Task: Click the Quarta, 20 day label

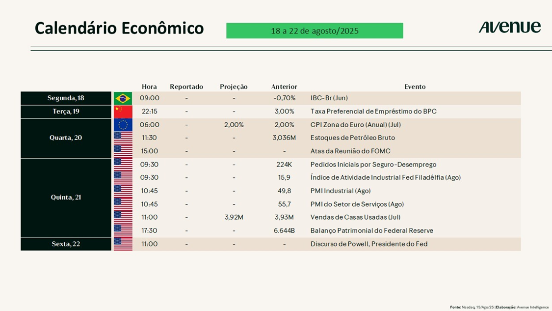Action: (x=66, y=138)
